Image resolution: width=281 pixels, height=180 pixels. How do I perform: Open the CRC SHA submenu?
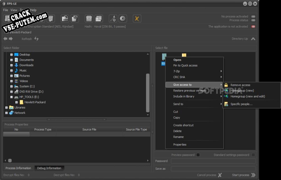point(194,77)
